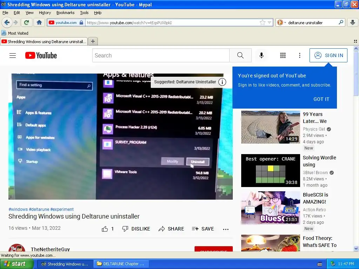The height and width of the screenshot is (269, 359).
Task: Select the Shredding Windows browser tab
Action: pyautogui.click(x=44, y=41)
